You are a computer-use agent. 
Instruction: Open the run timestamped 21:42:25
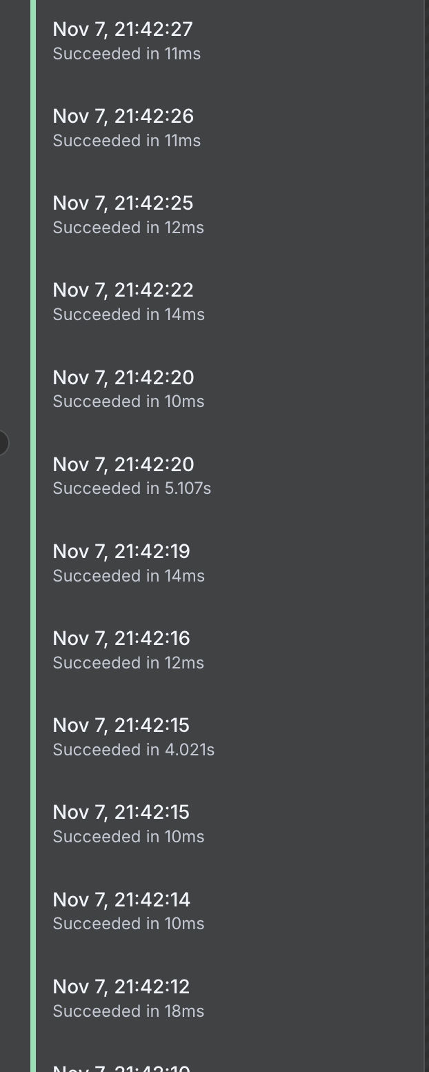(123, 204)
